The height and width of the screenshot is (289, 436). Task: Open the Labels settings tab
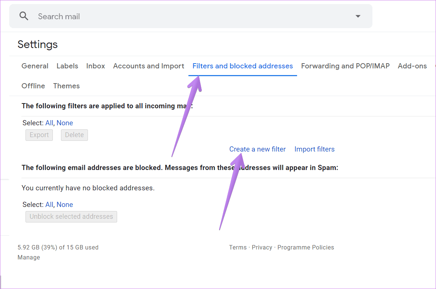coord(67,66)
